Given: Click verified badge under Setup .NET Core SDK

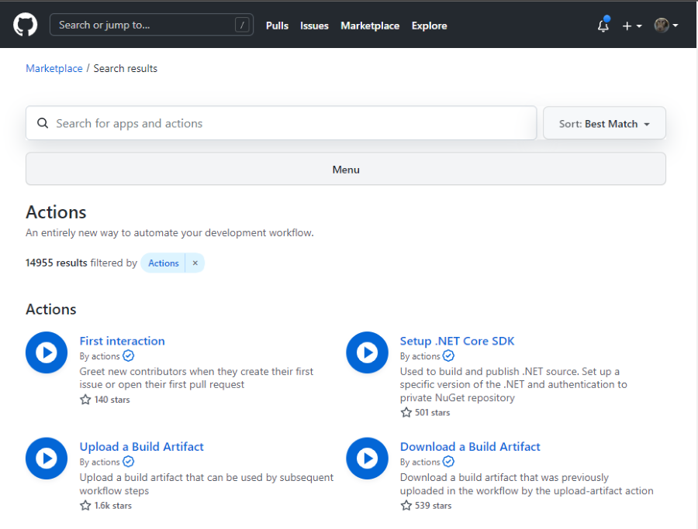Looking at the screenshot, I should click(x=448, y=356).
